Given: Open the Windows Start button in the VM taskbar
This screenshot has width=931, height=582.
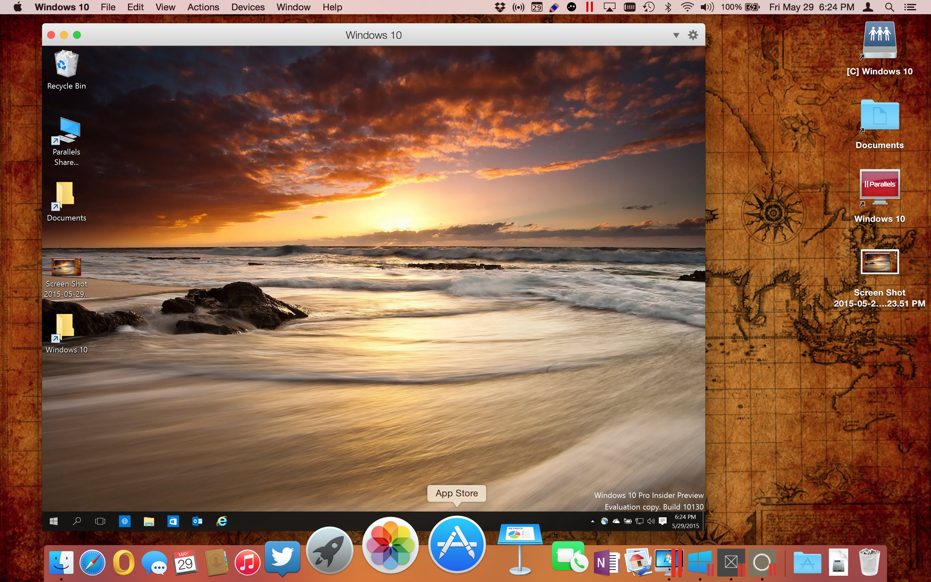Looking at the screenshot, I should click(x=54, y=521).
